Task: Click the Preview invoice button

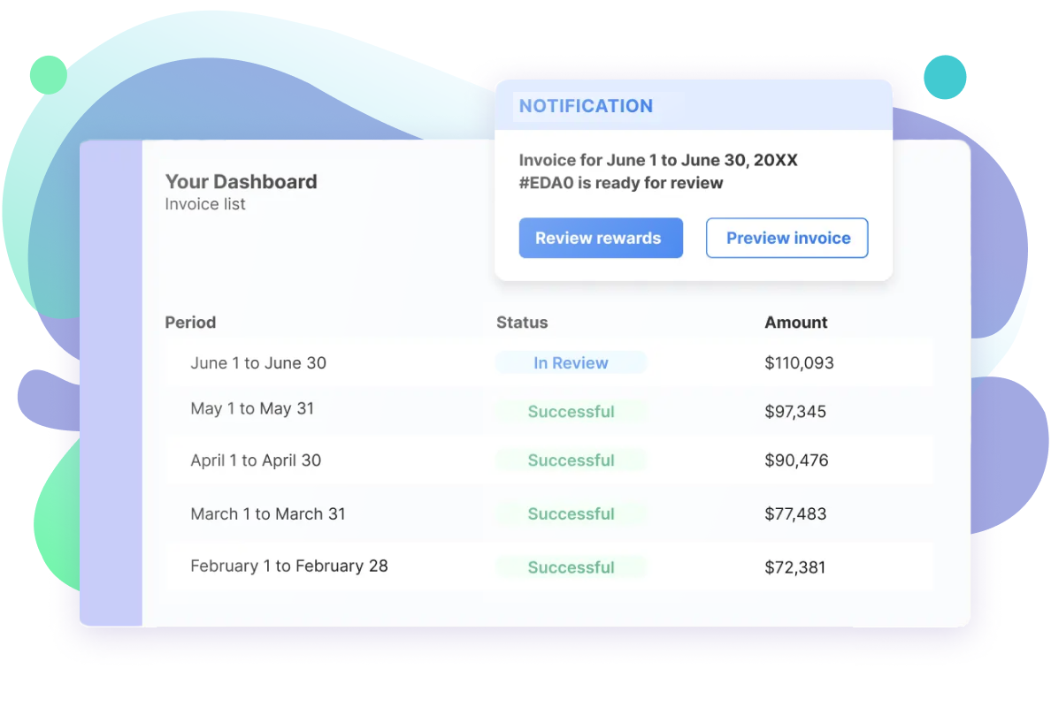Action: [786, 238]
